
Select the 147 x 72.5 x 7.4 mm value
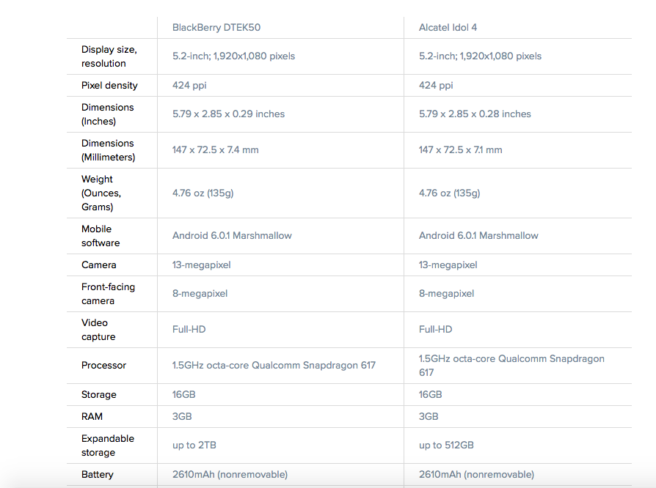coord(215,150)
